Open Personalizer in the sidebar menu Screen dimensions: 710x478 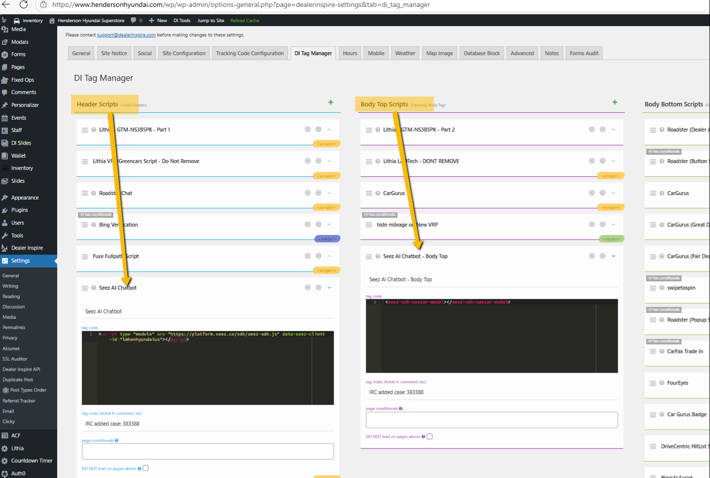[25, 105]
